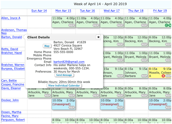Open View Individual Calendar
The height and width of the screenshot is (124, 172).
click(x=64, y=86)
